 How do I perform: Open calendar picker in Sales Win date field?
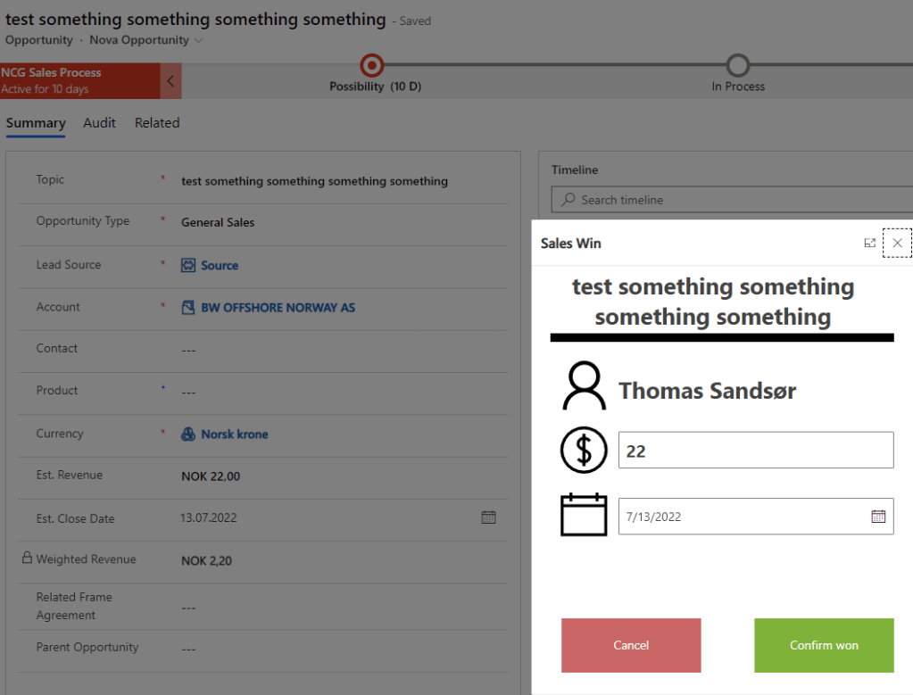877,517
